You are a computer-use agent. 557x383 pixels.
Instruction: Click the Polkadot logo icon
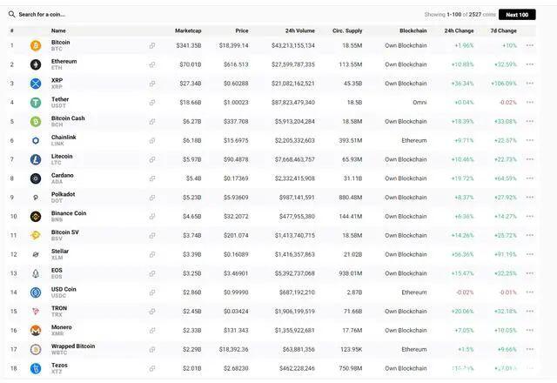[36, 198]
